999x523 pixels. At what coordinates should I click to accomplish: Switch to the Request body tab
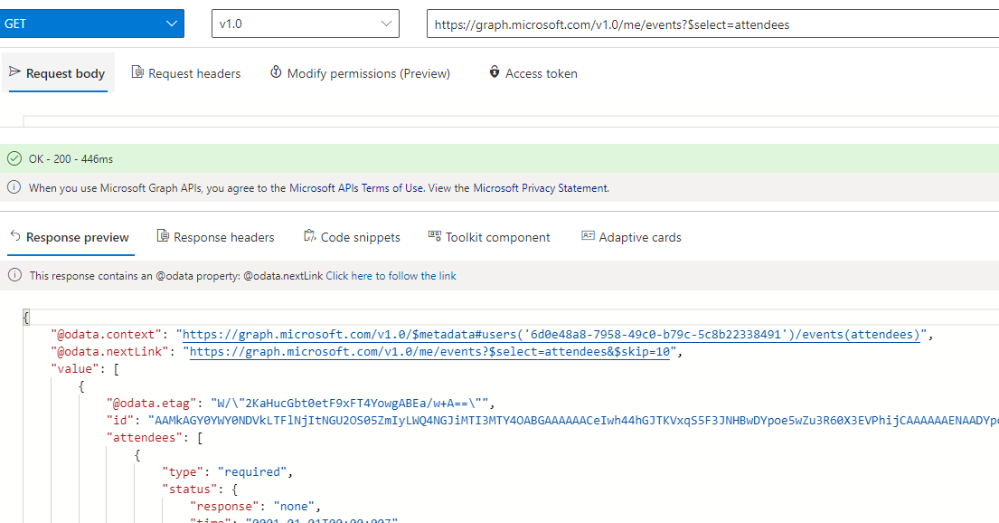58,73
